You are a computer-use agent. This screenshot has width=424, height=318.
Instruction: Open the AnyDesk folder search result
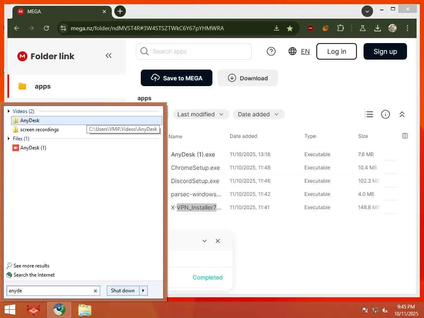coord(87,120)
